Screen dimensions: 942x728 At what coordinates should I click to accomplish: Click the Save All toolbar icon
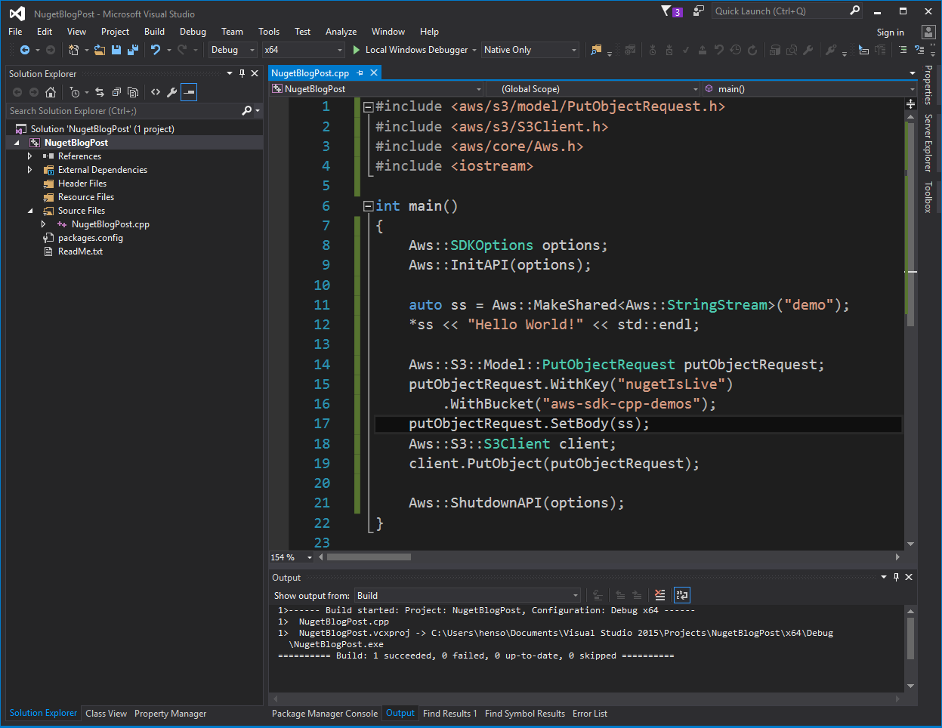132,50
